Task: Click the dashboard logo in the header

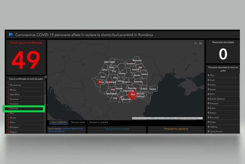Action: coord(11,35)
